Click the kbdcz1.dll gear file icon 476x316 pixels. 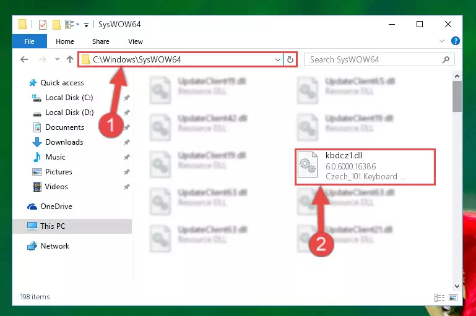click(x=308, y=164)
